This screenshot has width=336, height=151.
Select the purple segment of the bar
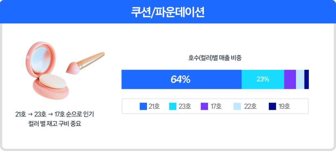[x=290, y=79]
